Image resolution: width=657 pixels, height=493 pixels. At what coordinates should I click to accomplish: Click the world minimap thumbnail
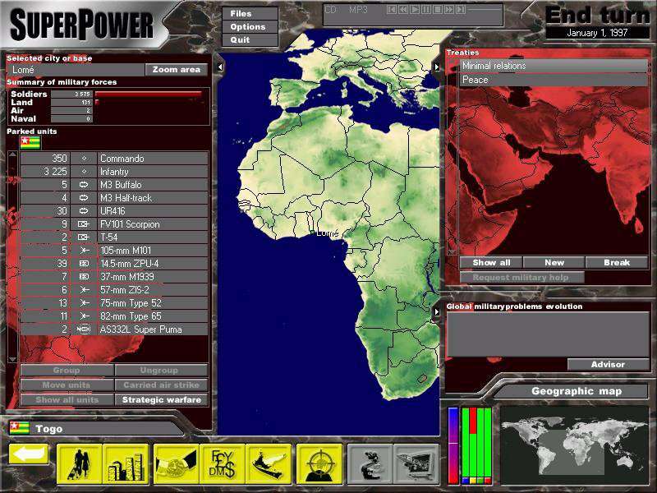[574, 445]
